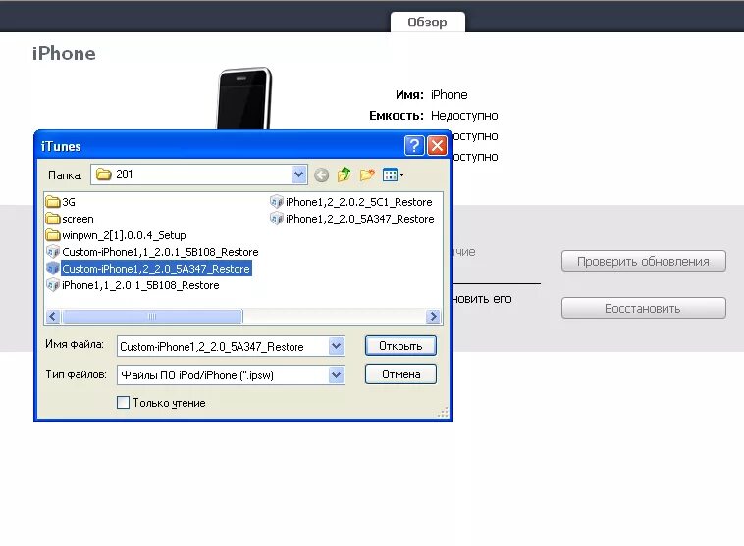This screenshot has height=546, width=744.
Task: Select folder name 3G
Action: pyautogui.click(x=69, y=202)
